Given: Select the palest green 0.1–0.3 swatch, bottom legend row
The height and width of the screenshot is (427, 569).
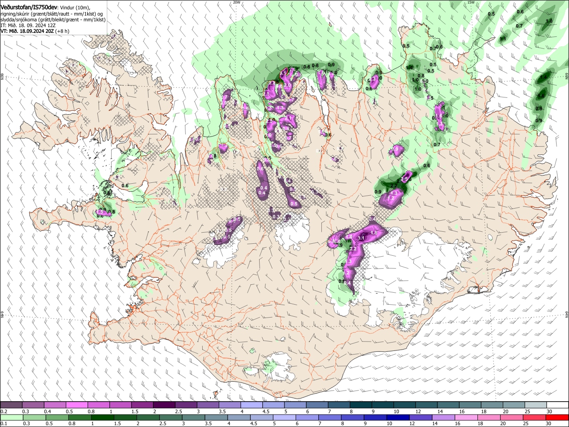Looking at the screenshot, I should pyautogui.click(x=12, y=418).
